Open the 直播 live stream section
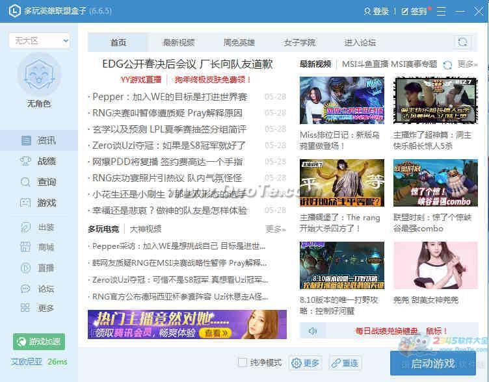This screenshot has height=382, width=489. (x=38, y=268)
